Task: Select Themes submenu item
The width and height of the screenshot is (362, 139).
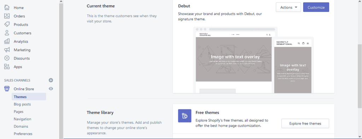Action: [29, 97]
